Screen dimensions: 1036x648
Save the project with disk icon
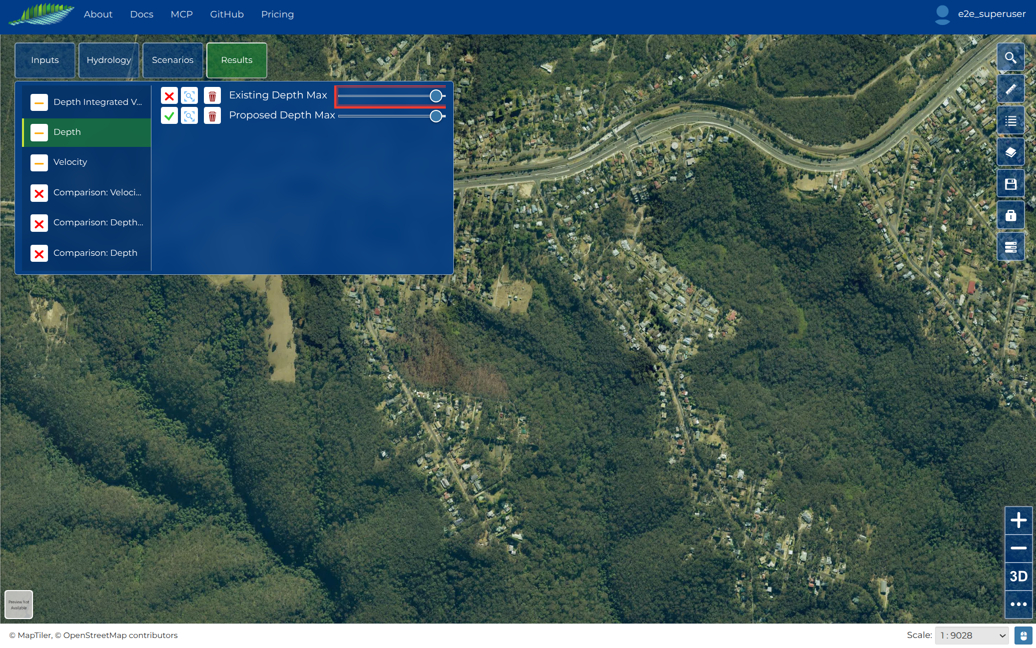(x=1011, y=184)
